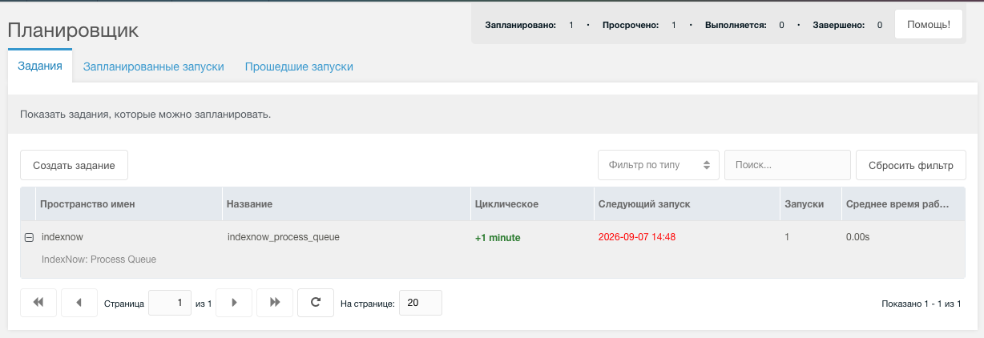This screenshot has width=984, height=338.
Task: Open the Прошедшие запуски tab
Action: 299,66
